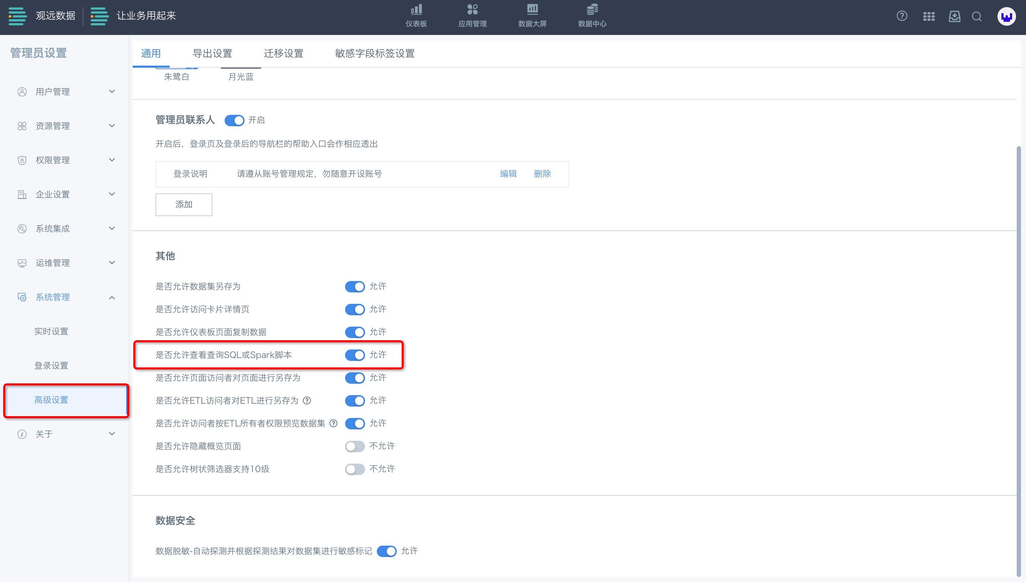Open the 敏感字段标签设置 tab

(x=374, y=53)
